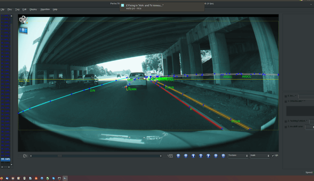Select the 44. cam clip in list
This screenshot has width=314, height=181.
5,159
